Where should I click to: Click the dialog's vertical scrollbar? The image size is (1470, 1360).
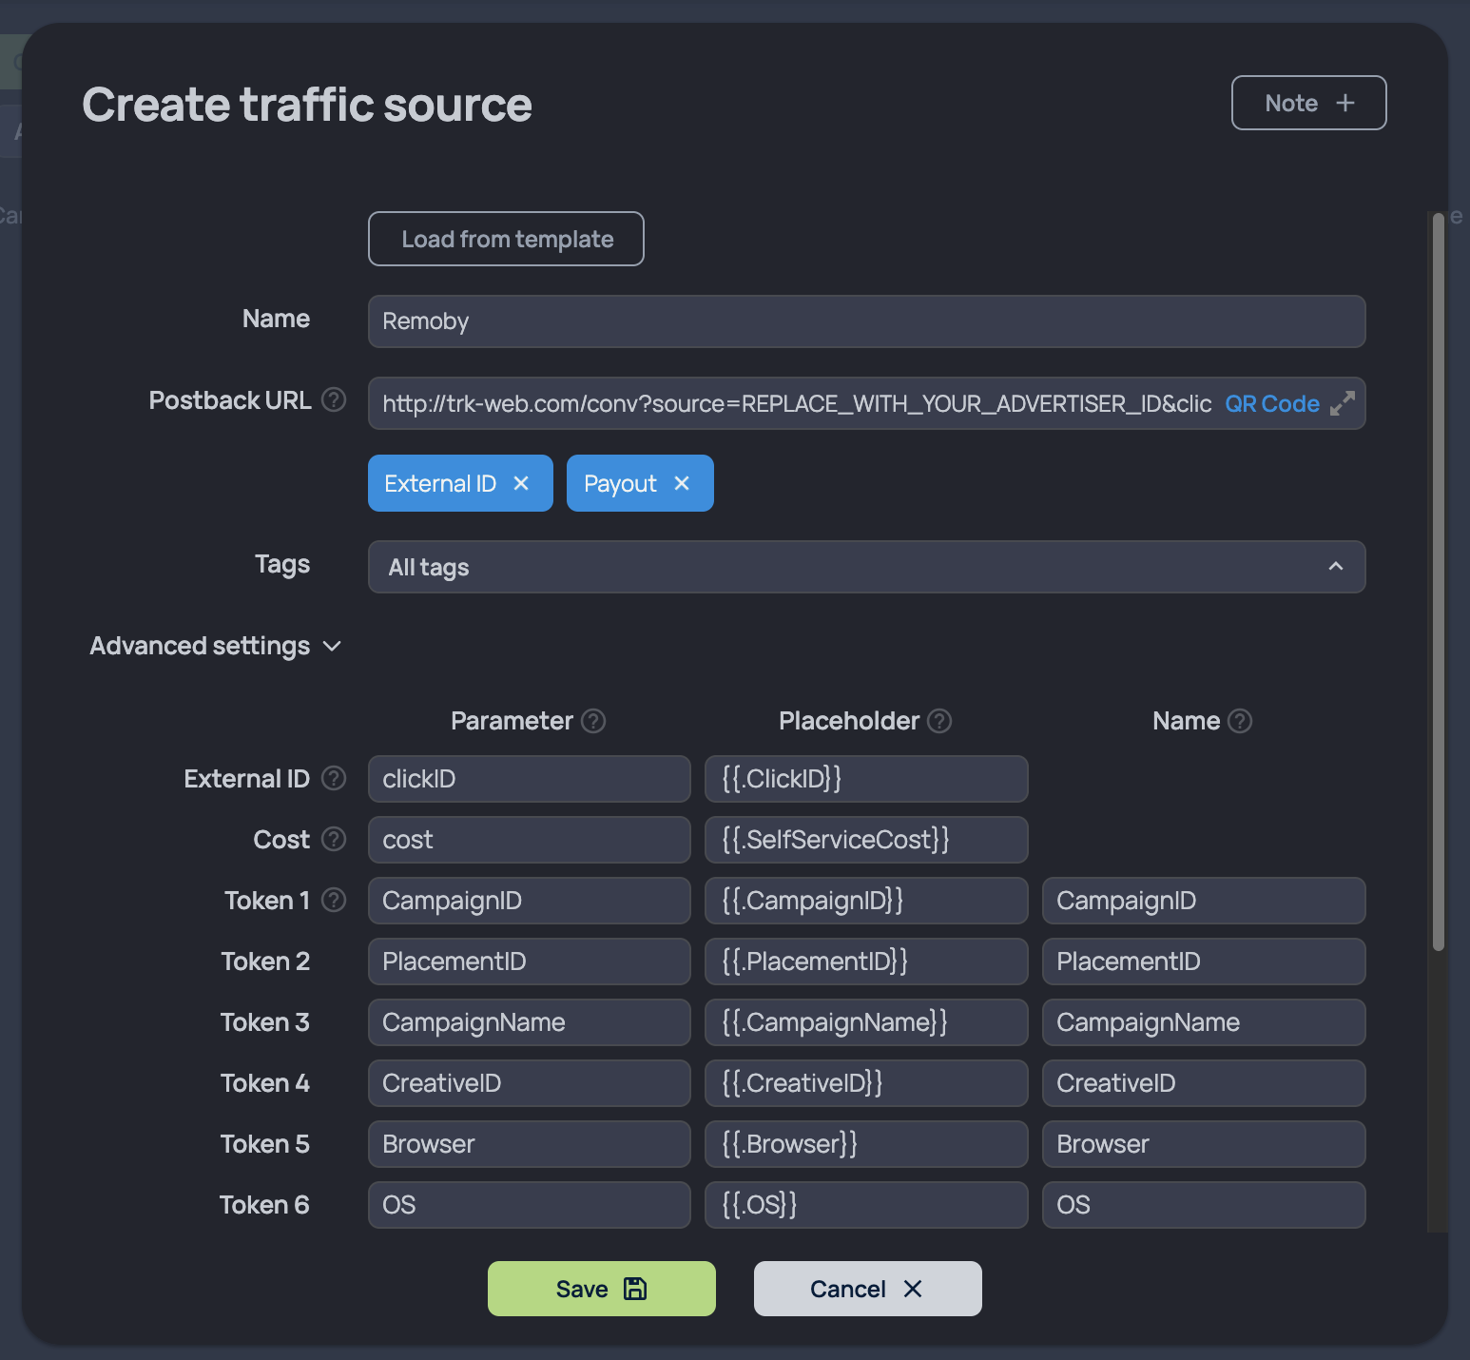1439,580
